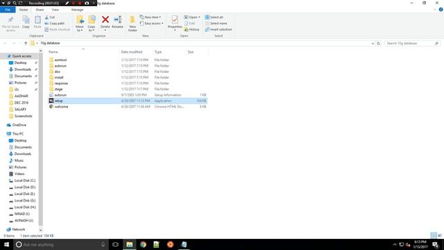Switch to the Share ribbon tab
Image resolution: width=444 pixels, height=250 pixels.
(x=40, y=10)
